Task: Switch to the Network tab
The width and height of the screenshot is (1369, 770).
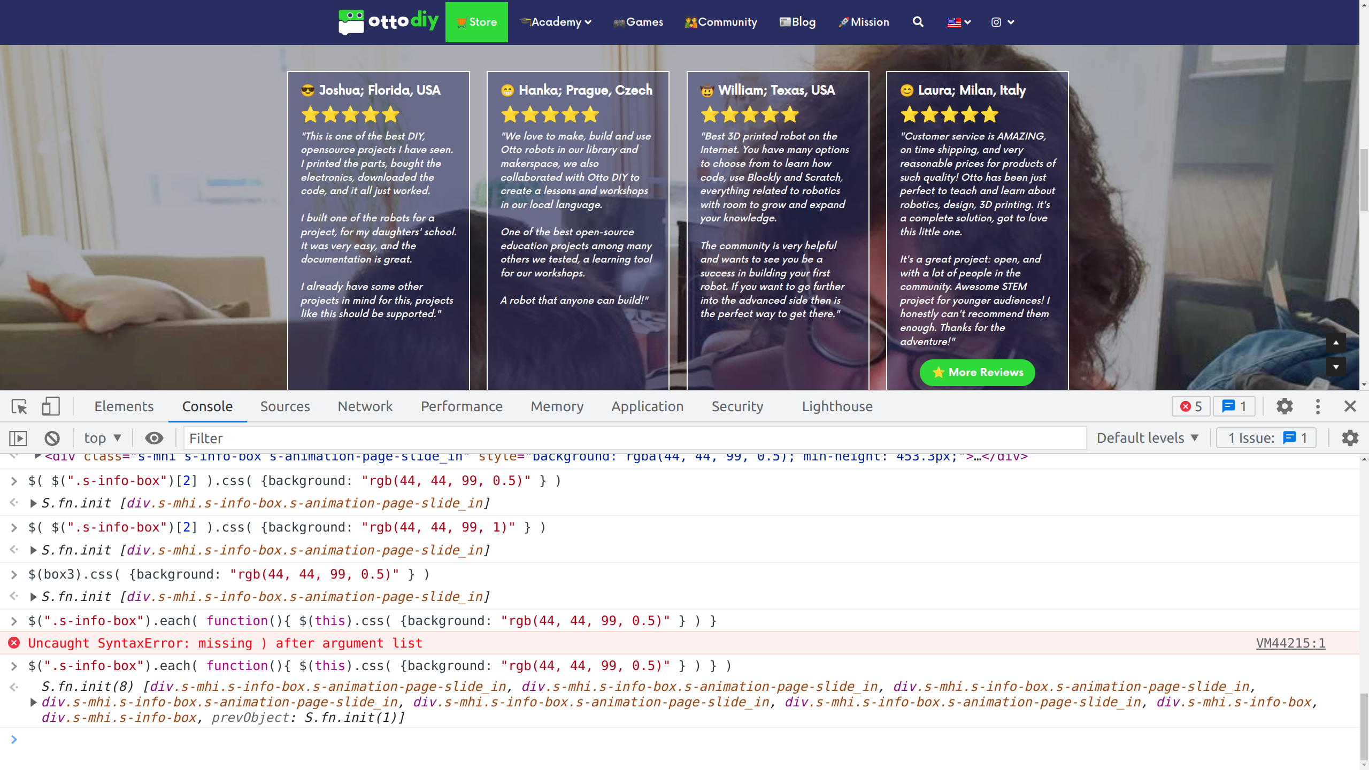Action: [x=365, y=407]
